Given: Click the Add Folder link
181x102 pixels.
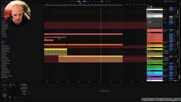Looking at the screenshot, I should pos(5,77).
